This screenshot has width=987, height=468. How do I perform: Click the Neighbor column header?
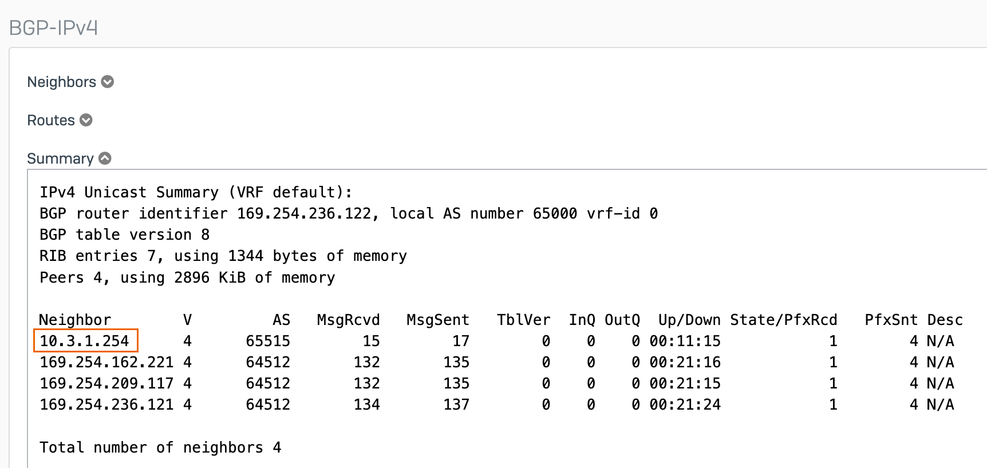click(x=75, y=320)
